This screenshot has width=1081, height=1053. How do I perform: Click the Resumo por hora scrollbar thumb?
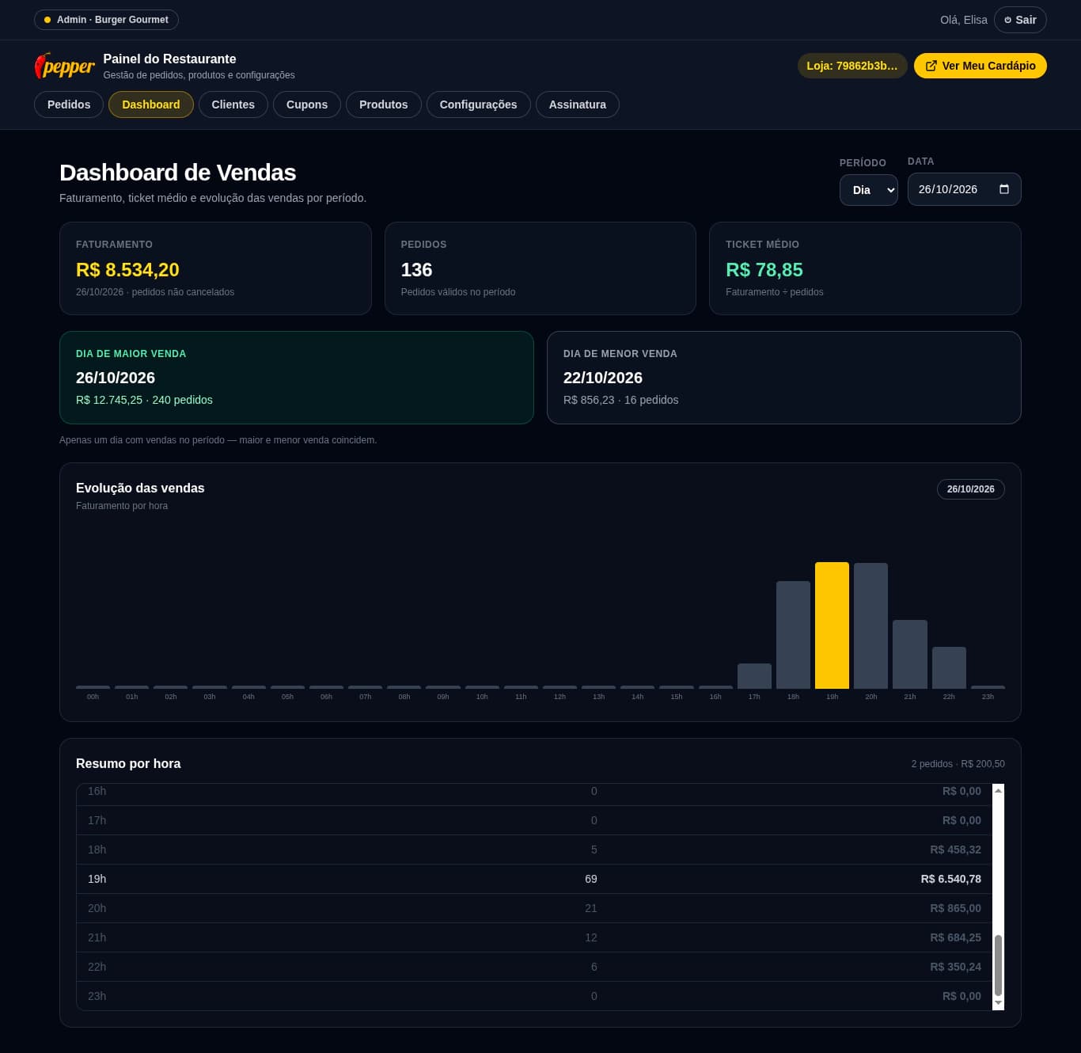point(998,965)
